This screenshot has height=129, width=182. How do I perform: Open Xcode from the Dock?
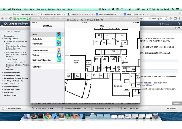coord(55,116)
